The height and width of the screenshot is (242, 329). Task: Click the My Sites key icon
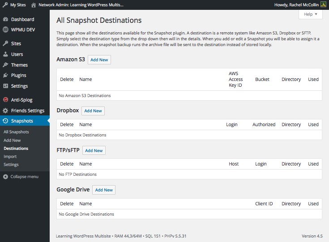(x=5, y=5)
